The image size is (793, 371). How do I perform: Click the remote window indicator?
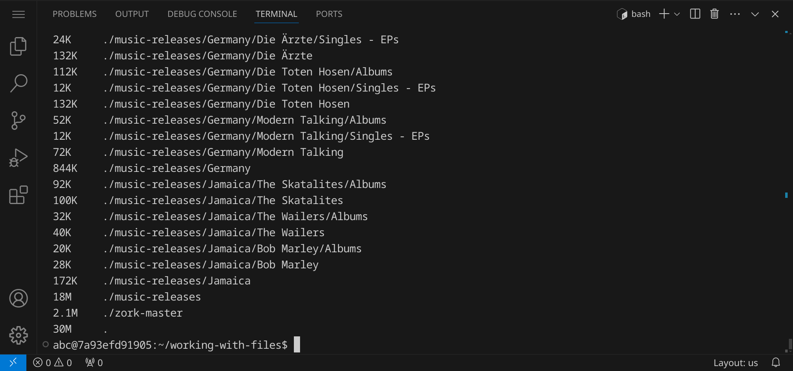click(13, 363)
